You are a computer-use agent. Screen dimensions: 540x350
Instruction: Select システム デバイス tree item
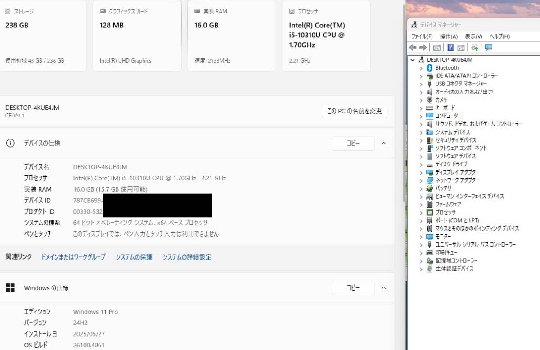coord(453,132)
